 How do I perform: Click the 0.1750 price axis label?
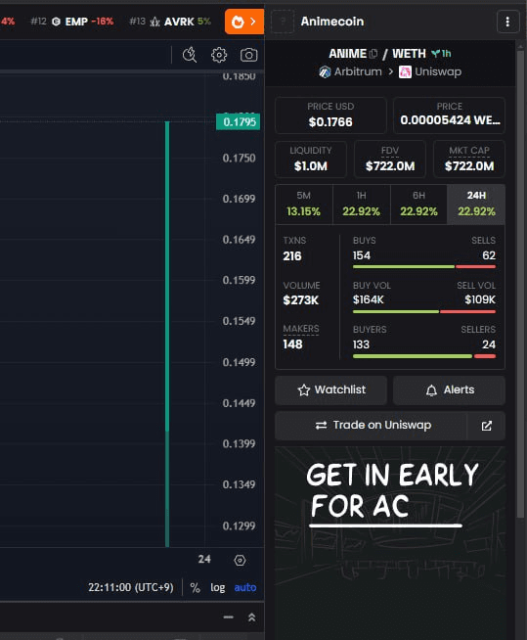click(239, 159)
